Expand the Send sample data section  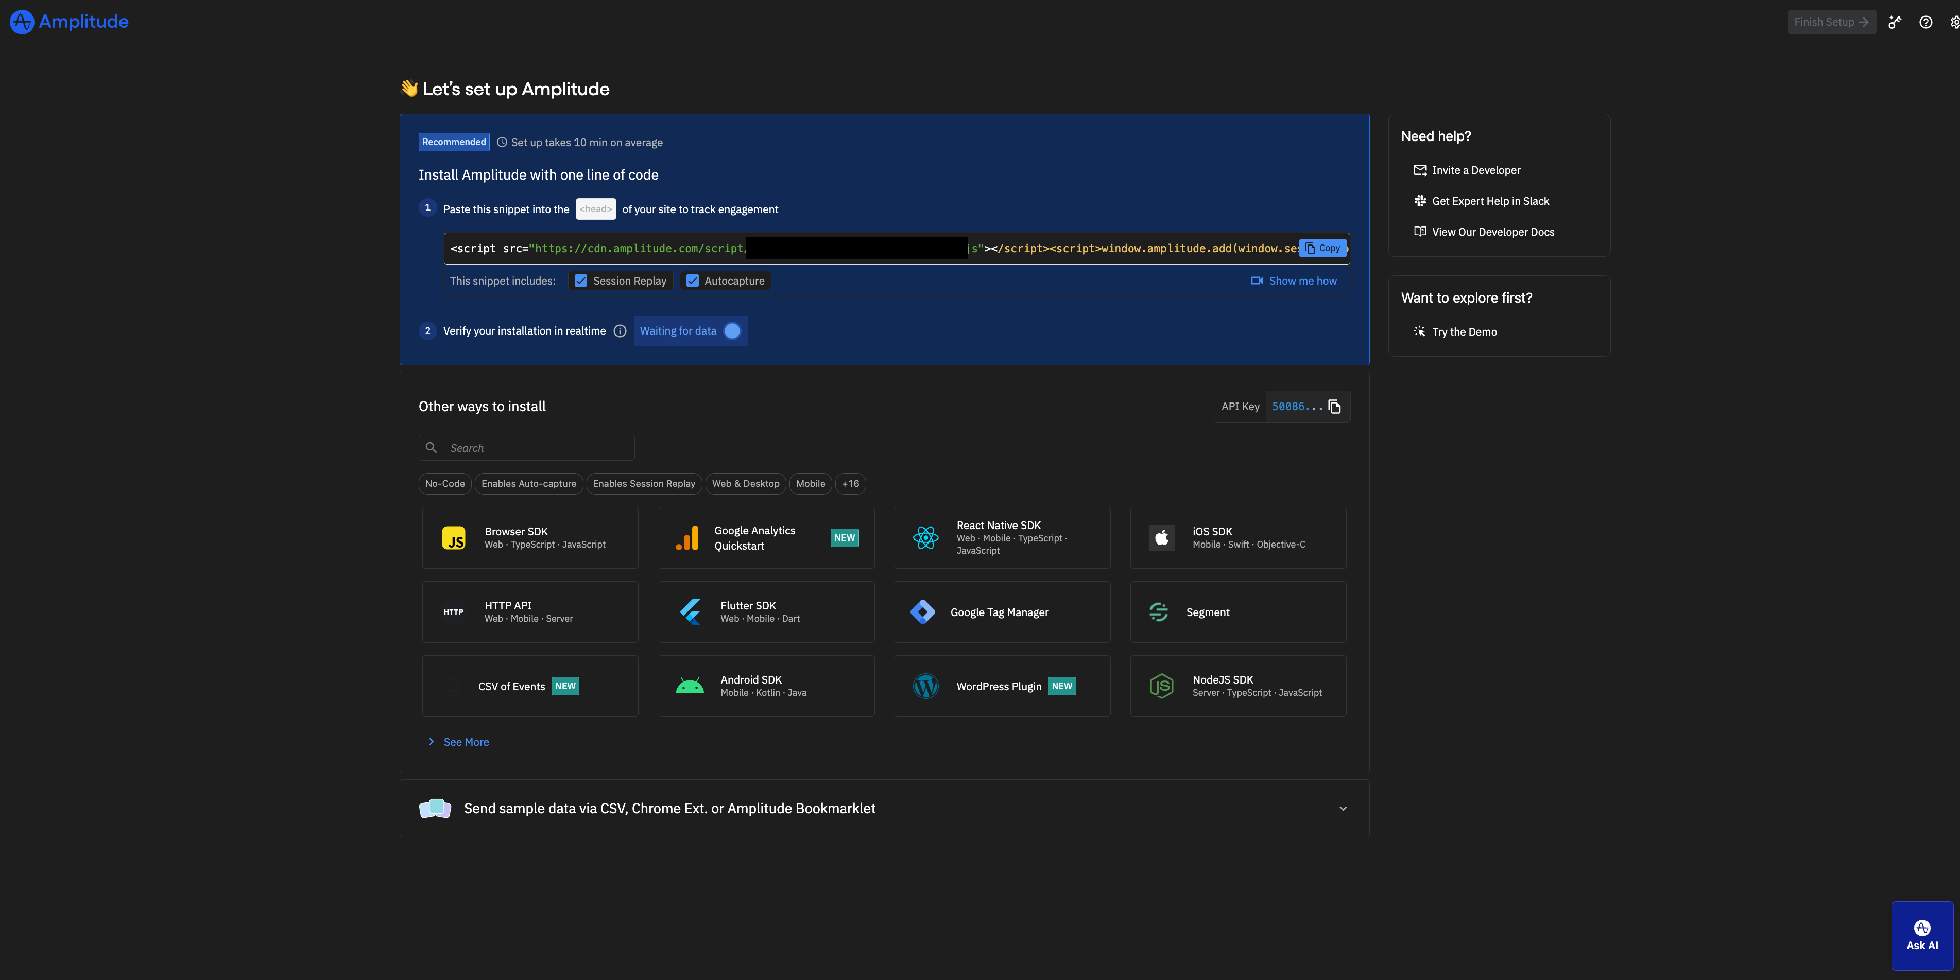(x=1342, y=808)
